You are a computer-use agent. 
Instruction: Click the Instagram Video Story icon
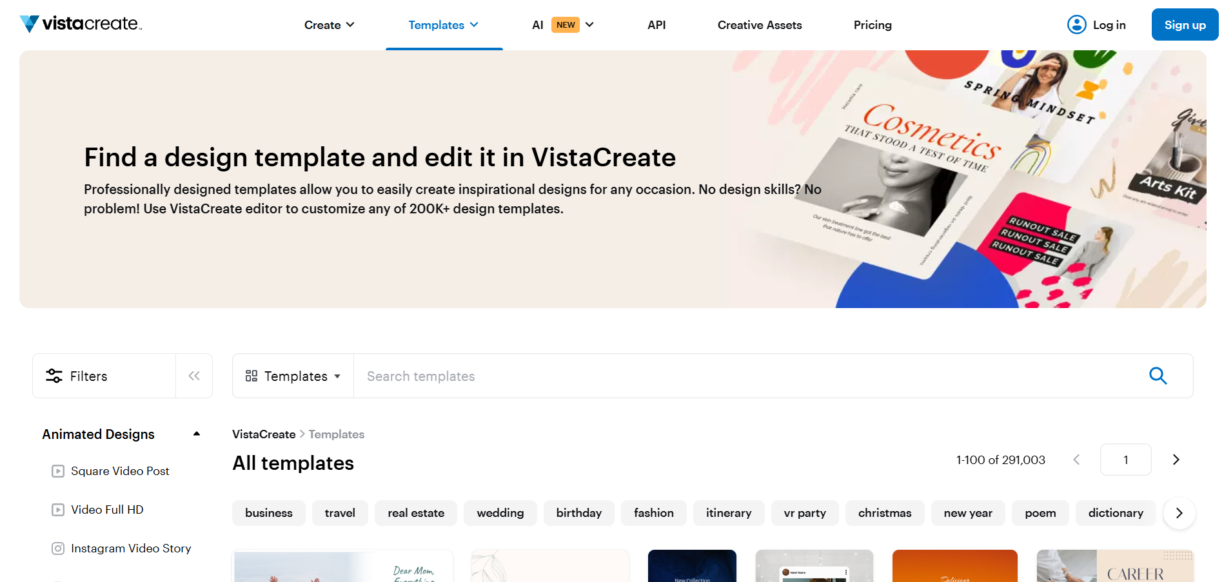(58, 548)
